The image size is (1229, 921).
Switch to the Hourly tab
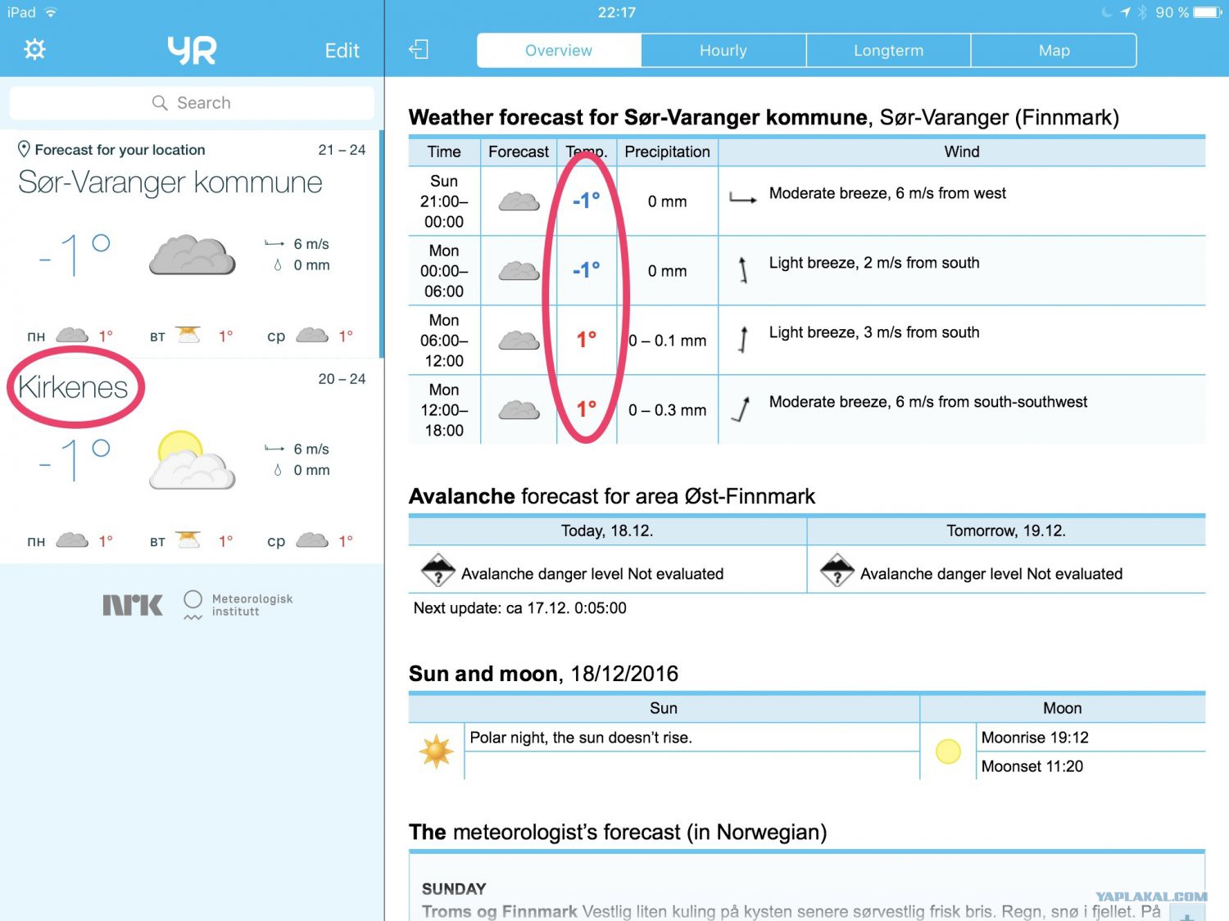tap(723, 51)
